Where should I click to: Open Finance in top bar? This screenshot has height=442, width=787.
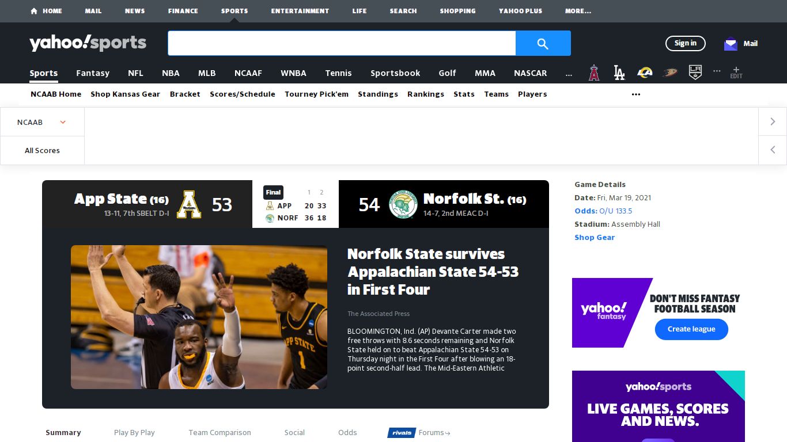click(x=183, y=11)
